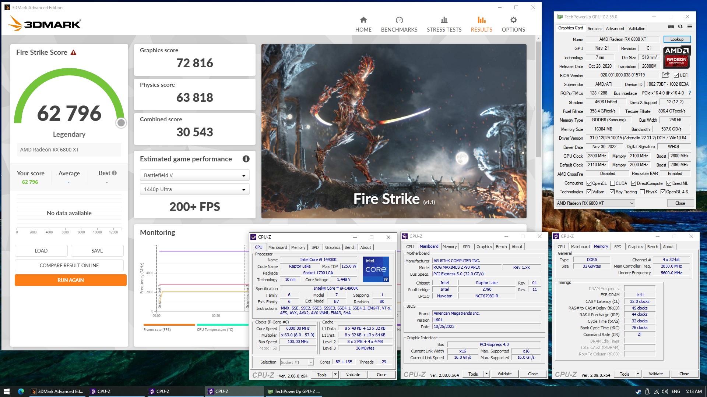Image resolution: width=707 pixels, height=397 pixels.
Task: Launch Microsoft Edge from taskbar
Action: (21, 391)
